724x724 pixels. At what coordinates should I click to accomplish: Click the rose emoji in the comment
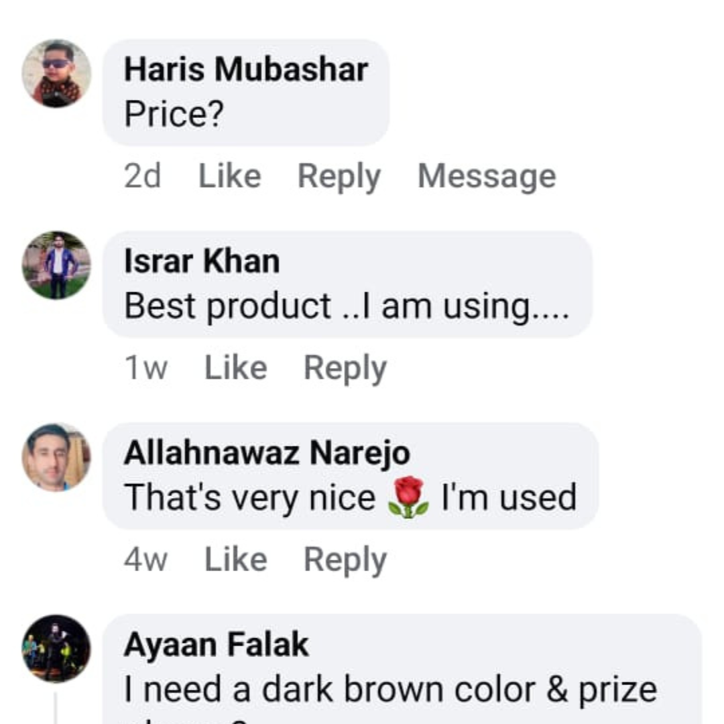pos(408,498)
